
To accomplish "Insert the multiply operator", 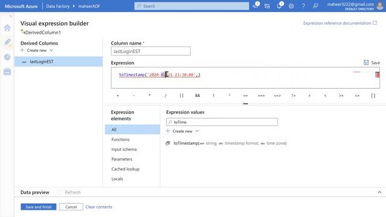I will (150, 95).
